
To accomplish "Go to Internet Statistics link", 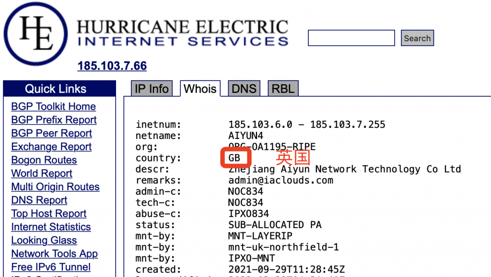I will pos(51,227).
